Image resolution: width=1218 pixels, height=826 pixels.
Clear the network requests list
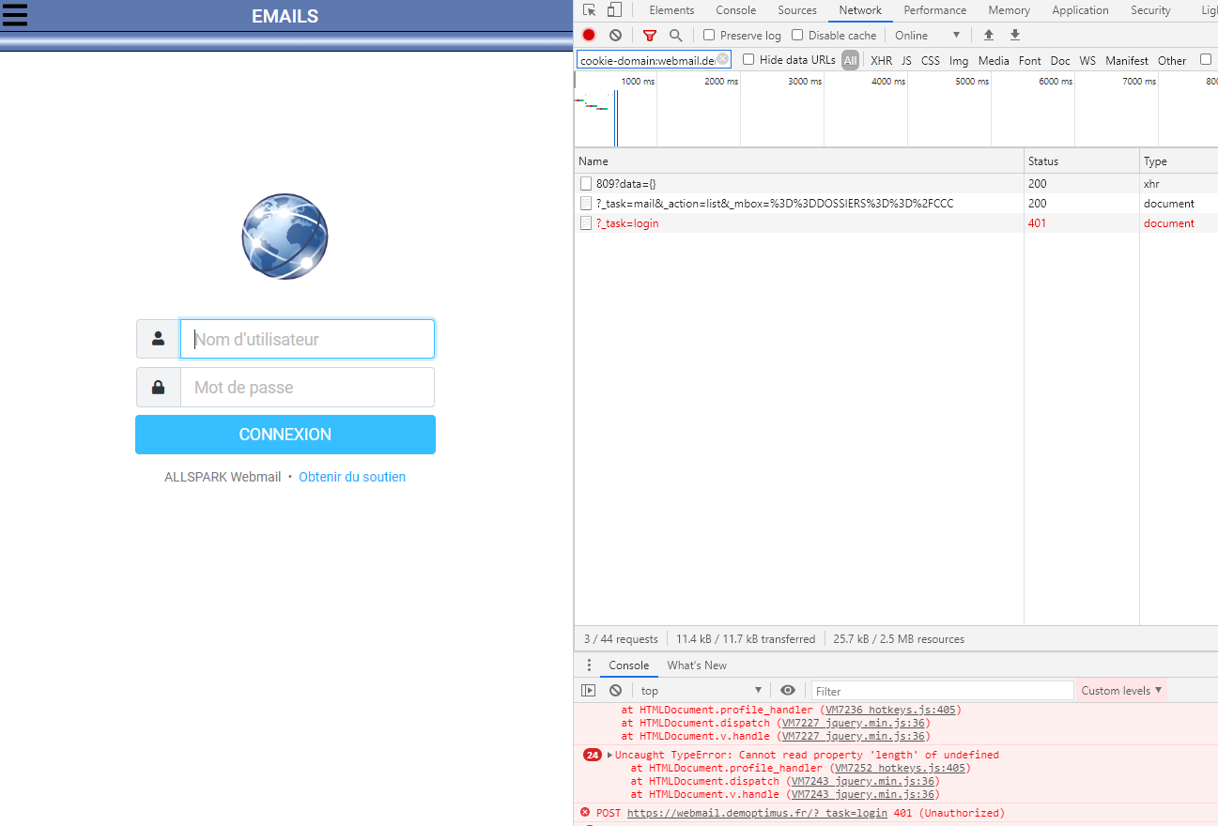615,35
